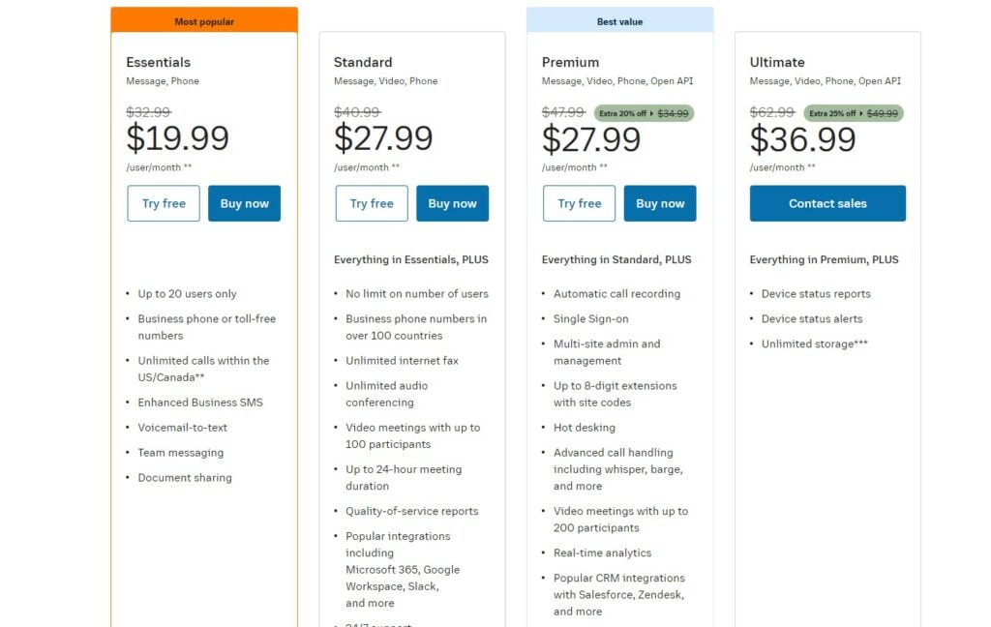Click the Extra 25% off badge
Viewport: 991px width, 627px height.
854,114
